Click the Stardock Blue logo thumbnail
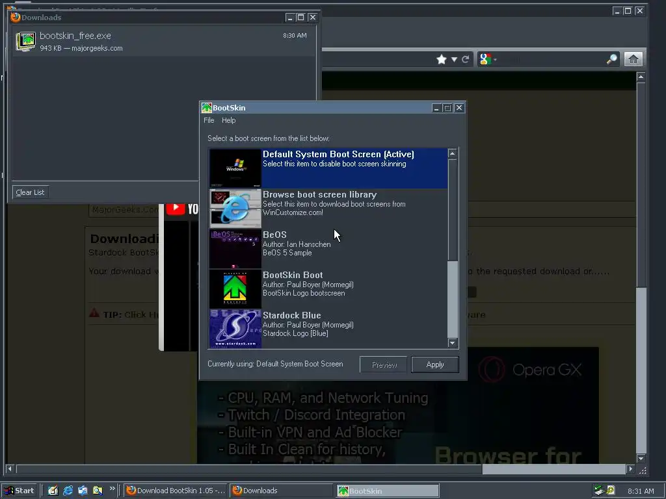This screenshot has height=499, width=666. (235, 329)
